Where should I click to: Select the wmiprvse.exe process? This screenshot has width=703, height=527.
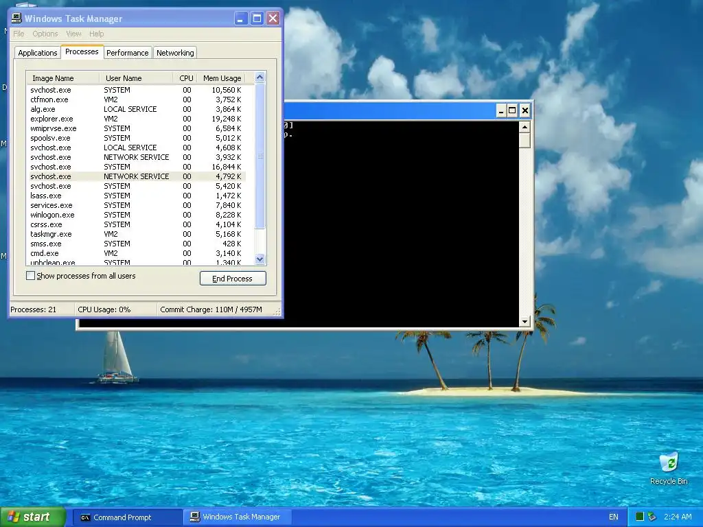(137, 128)
